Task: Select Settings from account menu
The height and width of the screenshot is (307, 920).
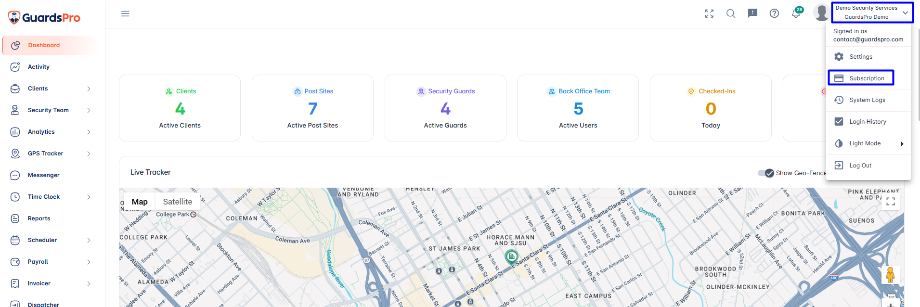Action: pyautogui.click(x=868, y=57)
